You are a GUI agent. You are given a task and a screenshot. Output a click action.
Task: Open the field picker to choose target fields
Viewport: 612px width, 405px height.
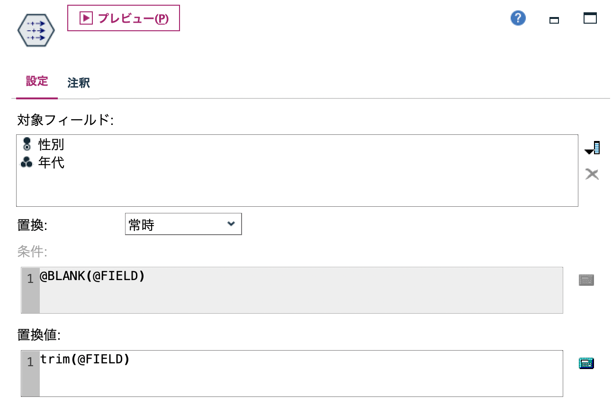pyautogui.click(x=591, y=147)
